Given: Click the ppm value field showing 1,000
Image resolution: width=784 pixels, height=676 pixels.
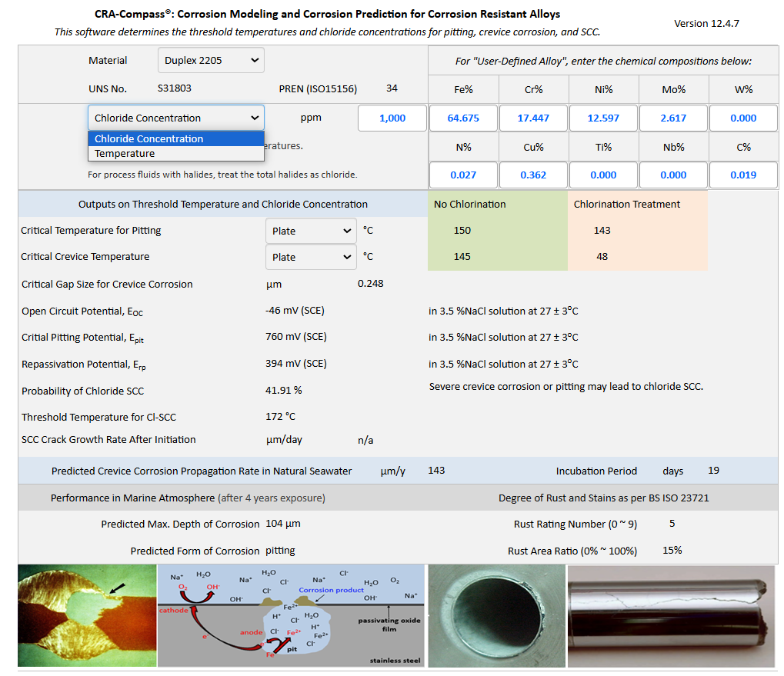Looking at the screenshot, I should point(392,118).
